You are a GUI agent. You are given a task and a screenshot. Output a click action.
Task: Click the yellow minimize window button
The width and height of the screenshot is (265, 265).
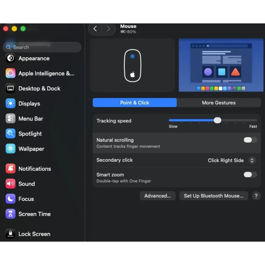pos(14,29)
